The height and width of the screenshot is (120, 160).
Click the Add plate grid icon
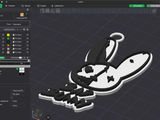point(48,11)
